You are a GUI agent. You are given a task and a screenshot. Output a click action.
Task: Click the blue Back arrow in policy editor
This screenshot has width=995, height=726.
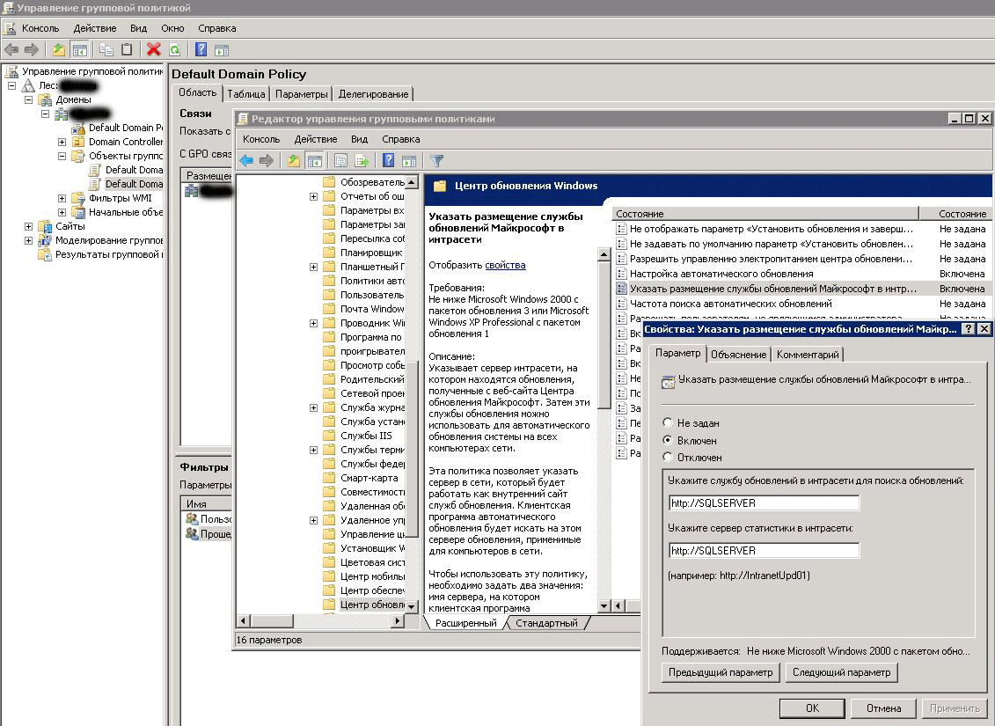click(x=247, y=161)
